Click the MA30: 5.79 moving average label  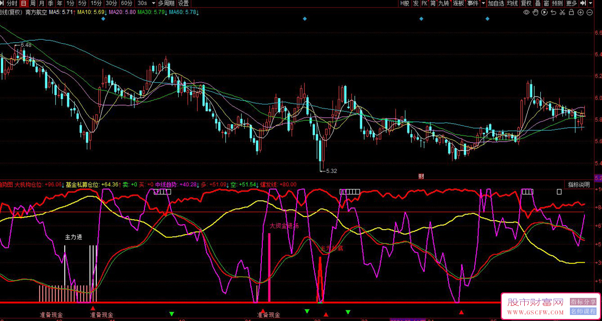(x=152, y=12)
